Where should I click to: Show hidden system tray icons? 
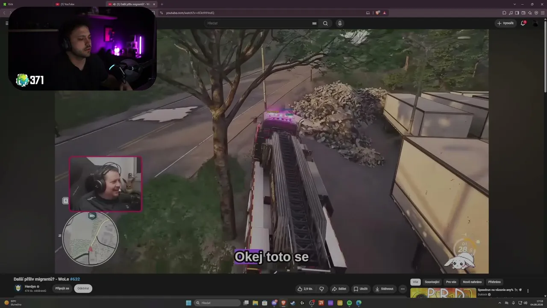500,303
